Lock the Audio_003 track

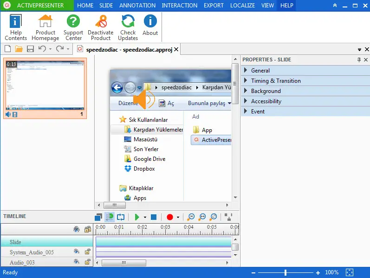[88, 262]
